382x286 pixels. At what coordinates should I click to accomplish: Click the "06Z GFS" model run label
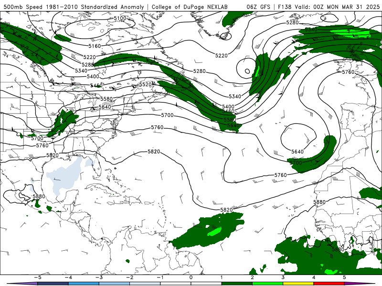coord(258,7)
